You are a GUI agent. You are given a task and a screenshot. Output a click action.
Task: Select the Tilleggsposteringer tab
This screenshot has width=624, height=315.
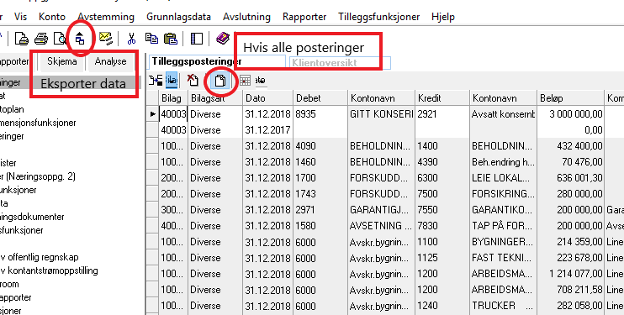click(217, 62)
